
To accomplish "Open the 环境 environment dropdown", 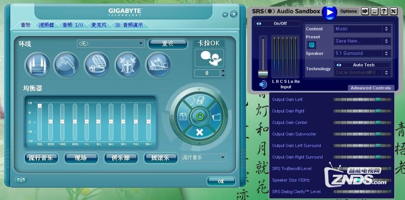I will click(110, 44).
